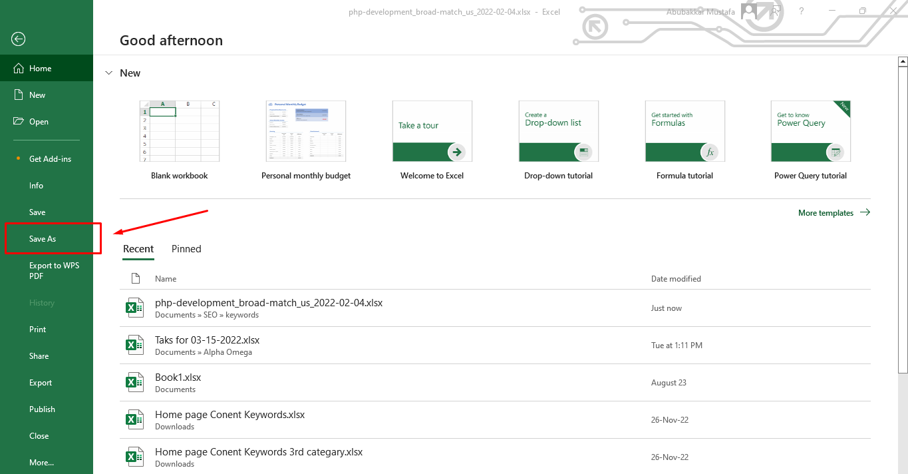908x474 pixels.
Task: Open More templates link
Action: (827, 212)
